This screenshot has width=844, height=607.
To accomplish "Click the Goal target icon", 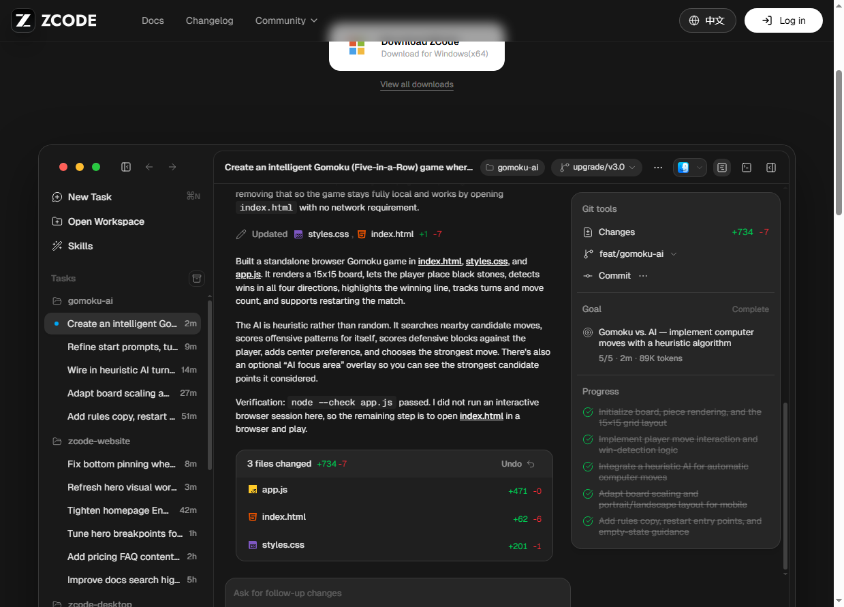I will (588, 332).
